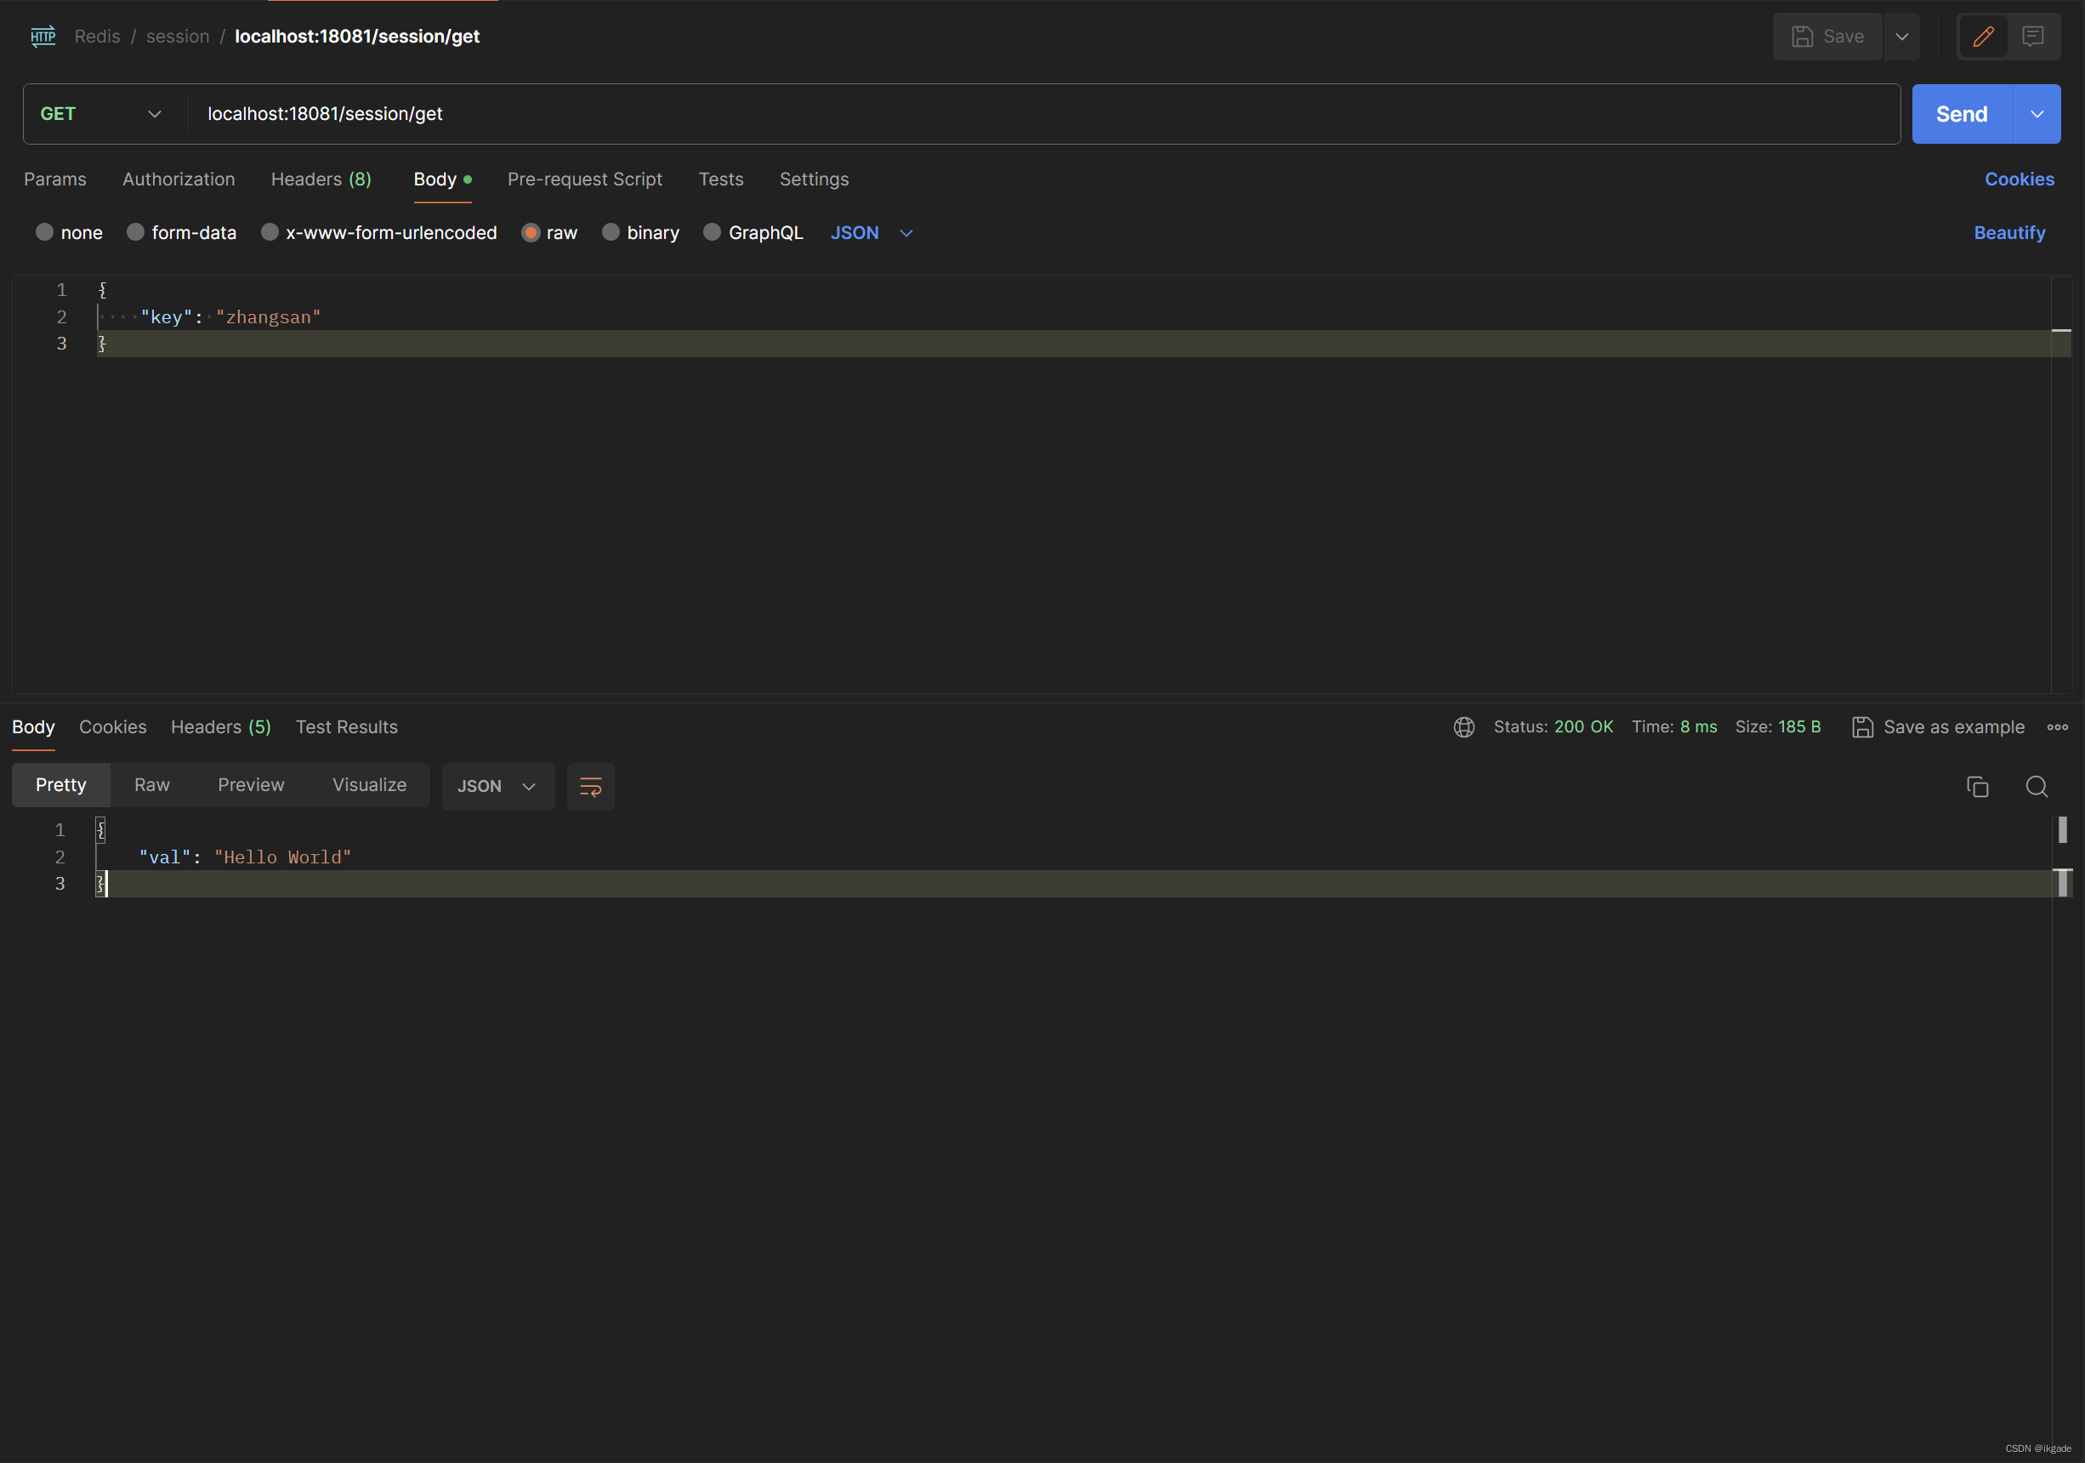The image size is (2085, 1463).
Task: Click Save as example
Action: point(1938,726)
